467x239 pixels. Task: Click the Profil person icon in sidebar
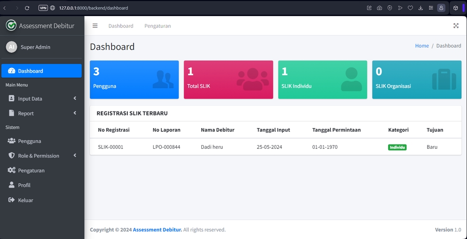click(x=12, y=185)
